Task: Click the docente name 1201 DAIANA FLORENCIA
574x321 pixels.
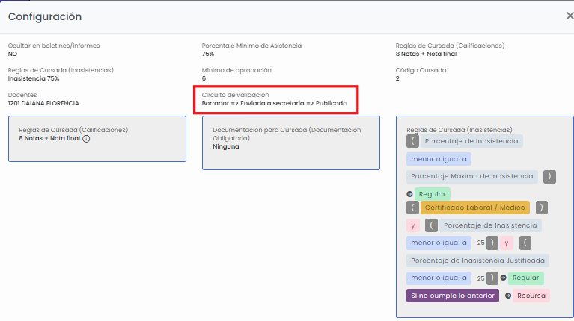Action: [43, 103]
